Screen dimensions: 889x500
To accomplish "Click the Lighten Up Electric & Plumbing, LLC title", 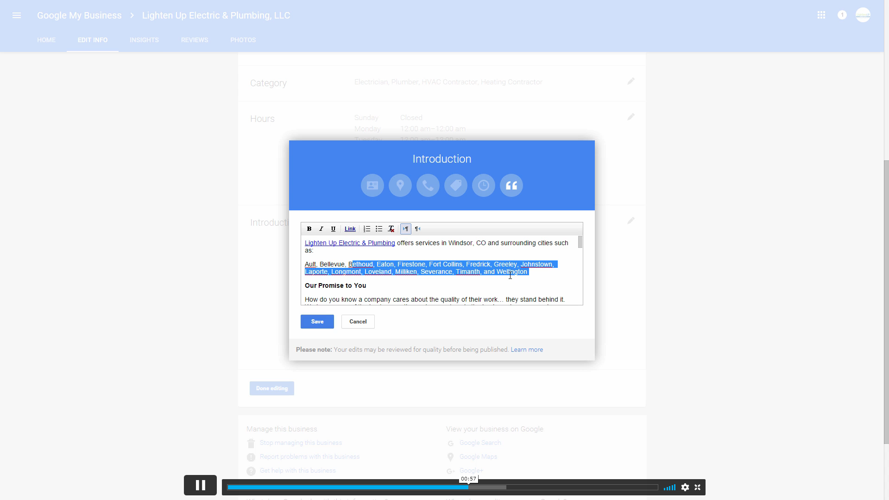I will 216,15.
